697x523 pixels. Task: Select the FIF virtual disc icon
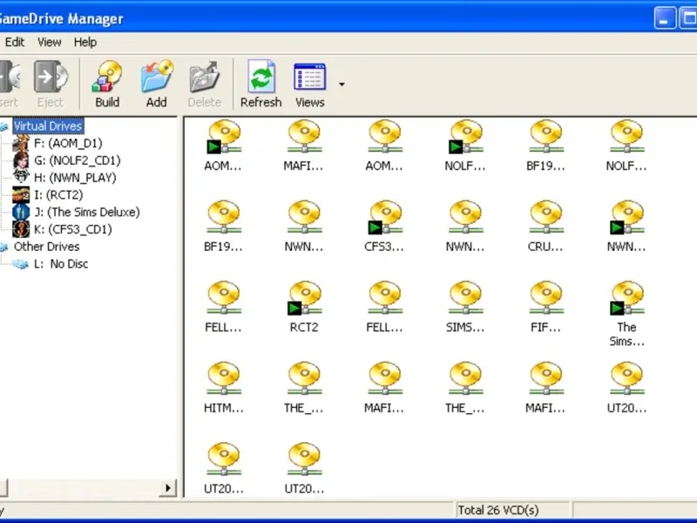[546, 308]
